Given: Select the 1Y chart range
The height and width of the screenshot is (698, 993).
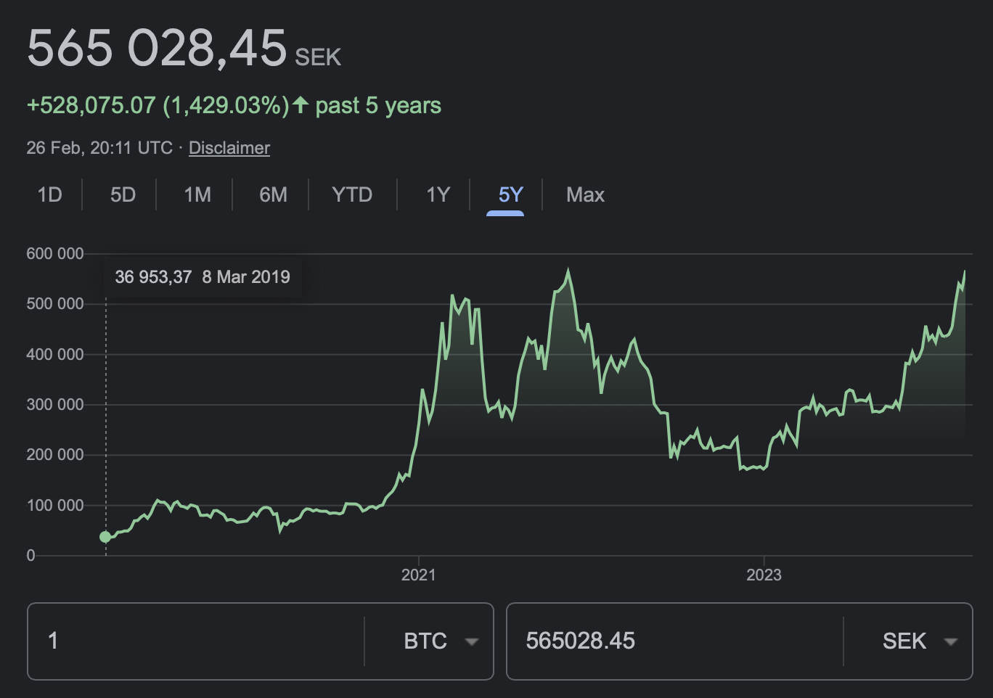Looking at the screenshot, I should coord(438,194).
